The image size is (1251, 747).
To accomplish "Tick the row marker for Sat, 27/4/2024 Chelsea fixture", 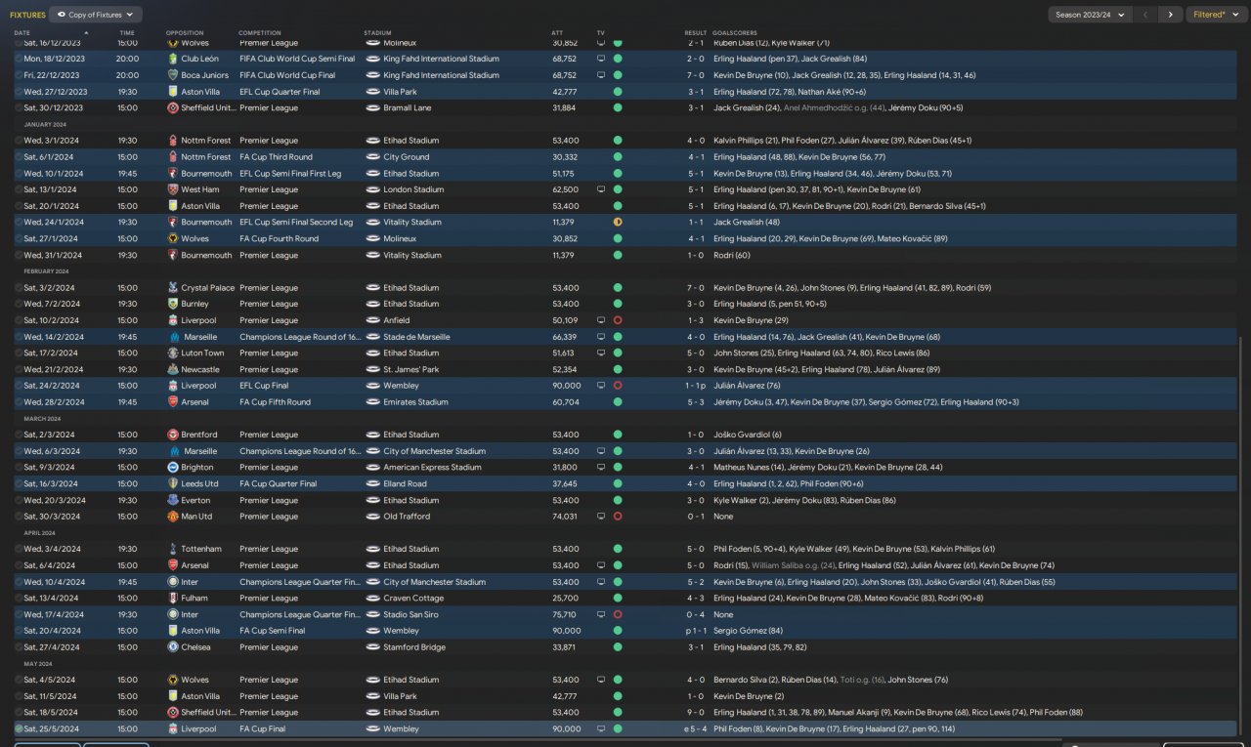I will point(19,647).
